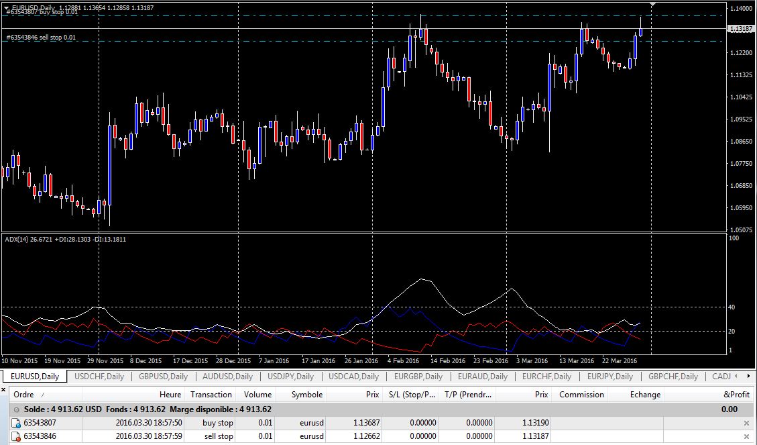Click the current price label 1.13187
The height and width of the screenshot is (445, 757).
[x=741, y=29]
